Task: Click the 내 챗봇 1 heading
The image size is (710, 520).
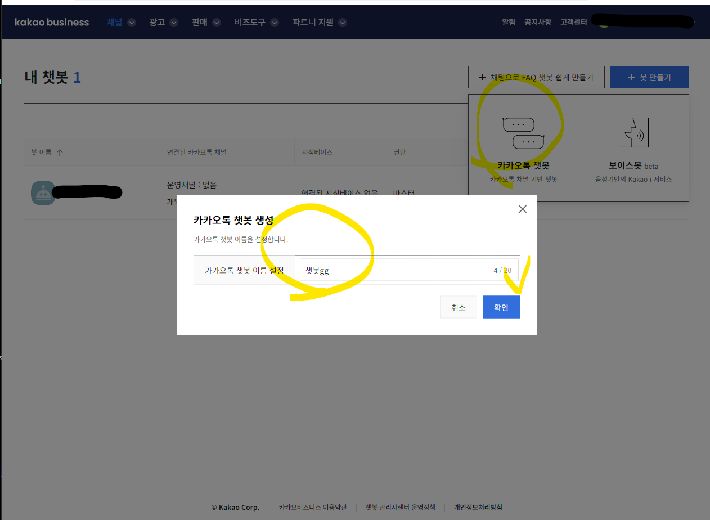Action: point(53,77)
